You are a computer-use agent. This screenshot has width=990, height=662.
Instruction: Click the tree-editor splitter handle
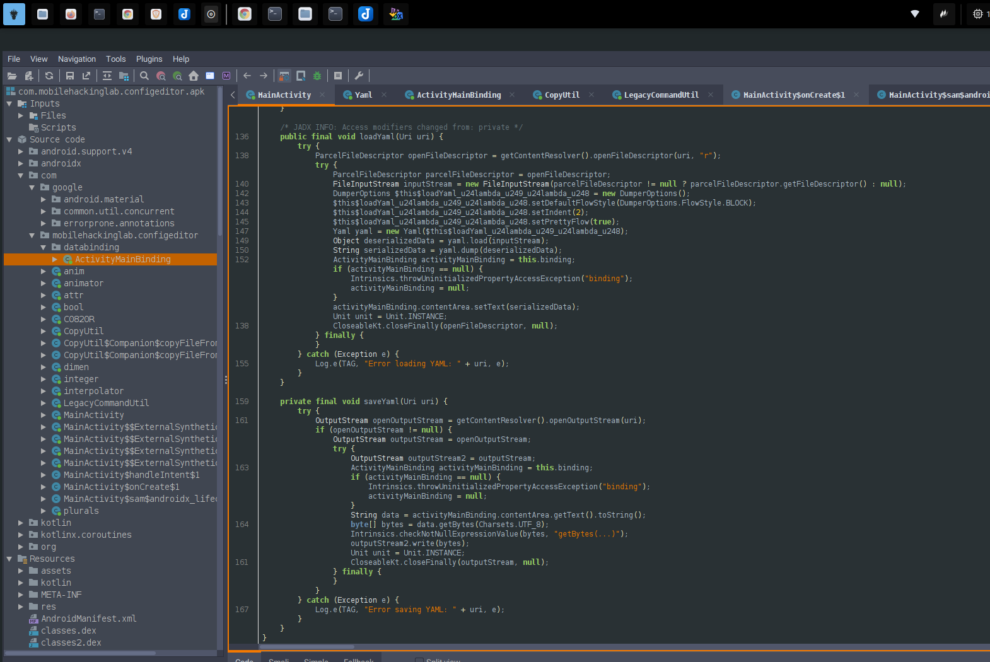226,380
